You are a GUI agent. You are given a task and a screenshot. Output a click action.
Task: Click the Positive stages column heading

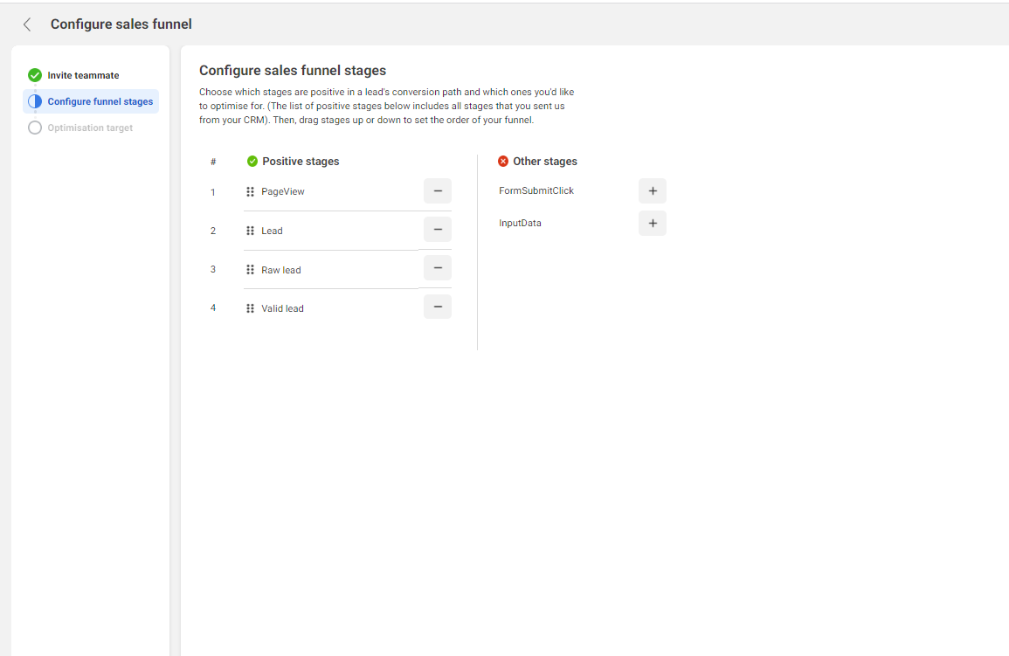[x=301, y=162]
